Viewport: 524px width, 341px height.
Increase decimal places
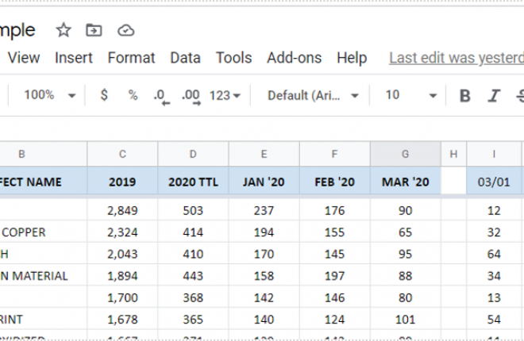[x=191, y=97]
